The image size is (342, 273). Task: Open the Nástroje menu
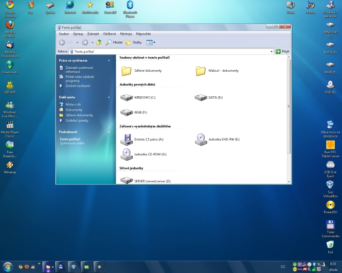click(x=126, y=34)
